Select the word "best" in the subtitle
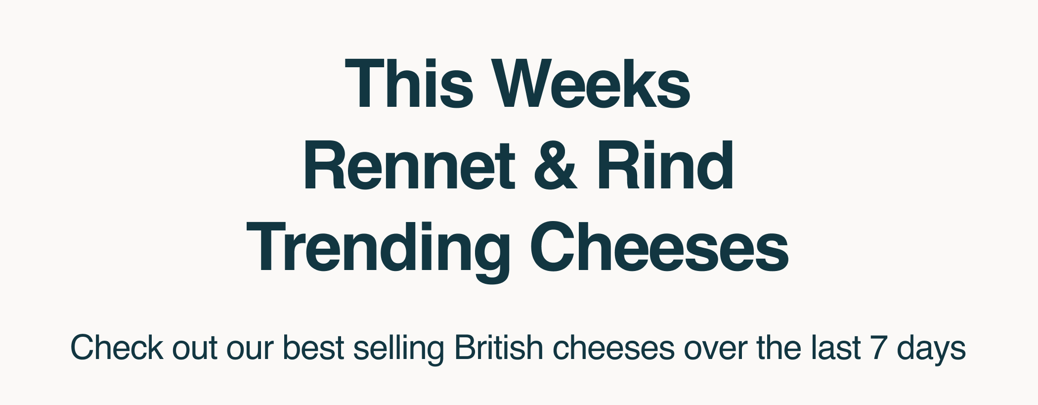The image size is (1038, 405). click(x=313, y=348)
